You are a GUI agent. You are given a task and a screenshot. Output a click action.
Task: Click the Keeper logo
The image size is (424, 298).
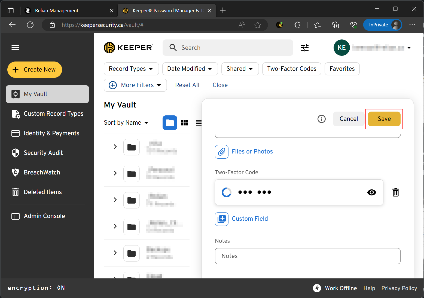click(128, 48)
